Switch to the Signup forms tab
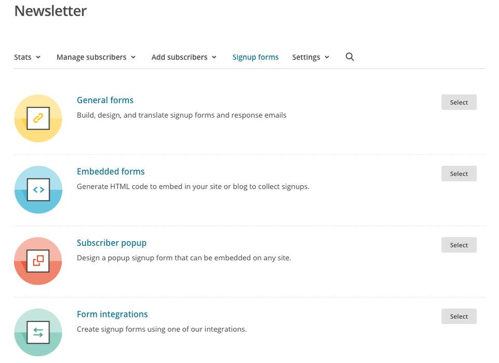The image size is (499, 363). tap(255, 57)
